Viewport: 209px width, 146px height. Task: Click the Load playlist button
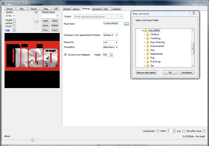[45, 20]
